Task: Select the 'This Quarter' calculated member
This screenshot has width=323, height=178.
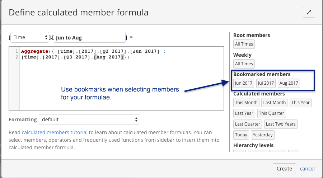Action: [271, 113]
